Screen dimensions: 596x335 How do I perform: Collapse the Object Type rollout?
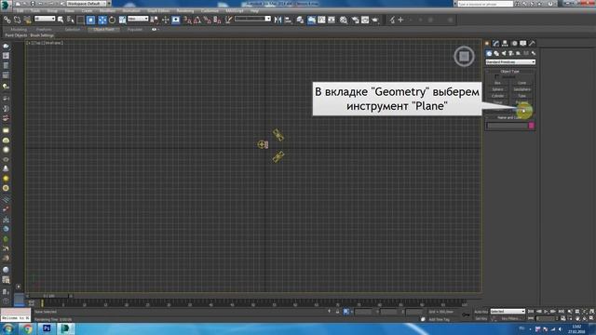click(509, 72)
